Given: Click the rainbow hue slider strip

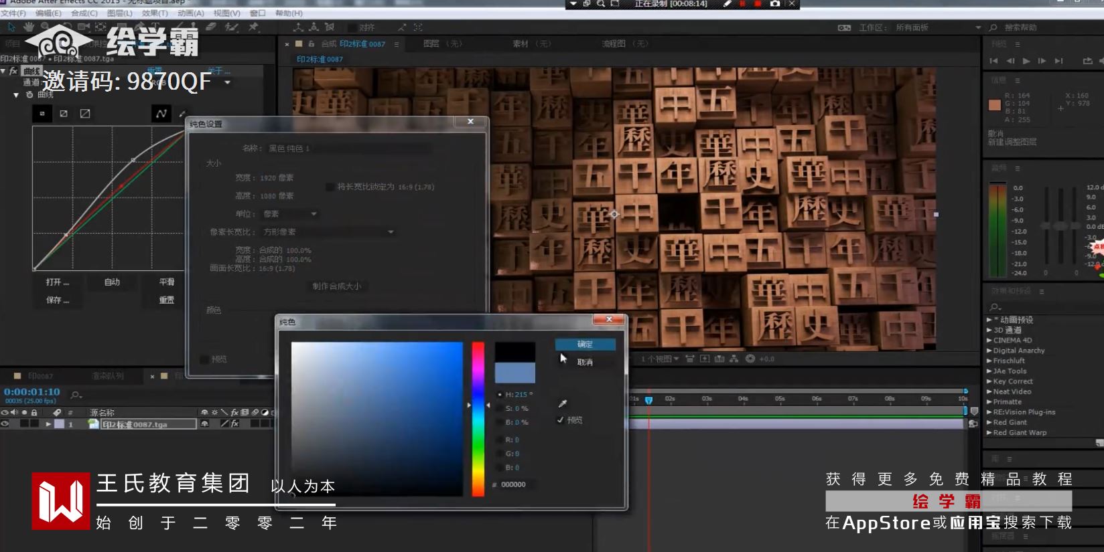Looking at the screenshot, I should coord(478,419).
